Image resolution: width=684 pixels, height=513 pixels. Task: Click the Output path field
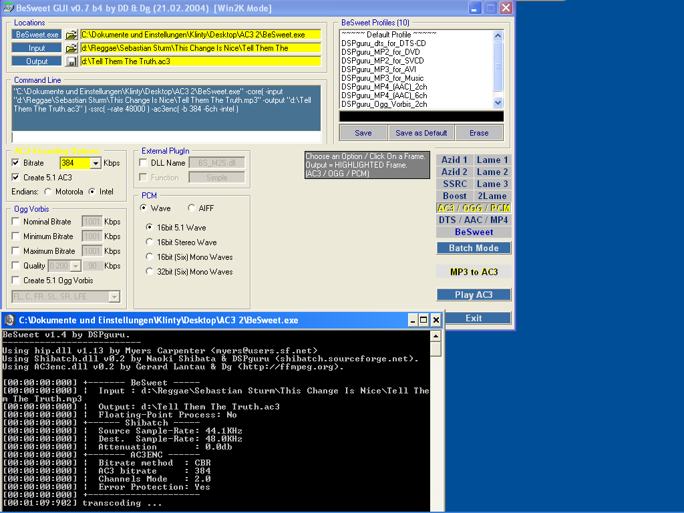pos(200,61)
